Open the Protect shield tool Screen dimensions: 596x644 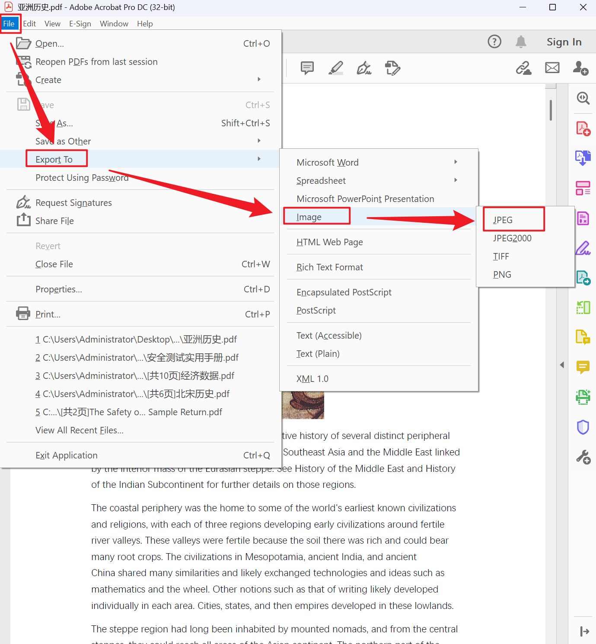(x=583, y=427)
